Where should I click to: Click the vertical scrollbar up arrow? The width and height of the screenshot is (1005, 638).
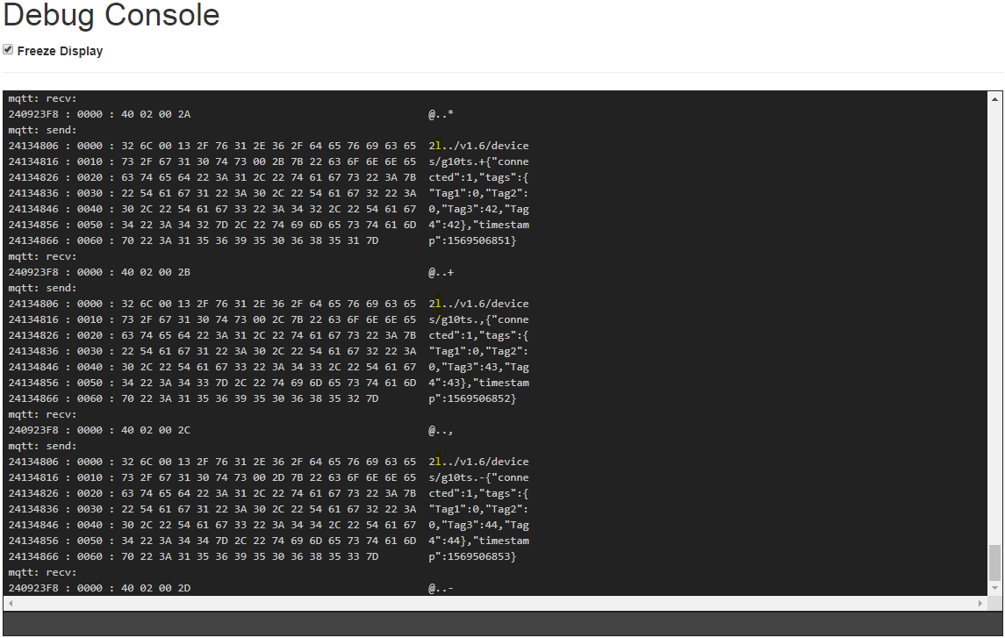pyautogui.click(x=994, y=98)
